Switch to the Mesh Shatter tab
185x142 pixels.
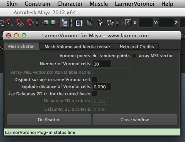[x=22, y=46]
